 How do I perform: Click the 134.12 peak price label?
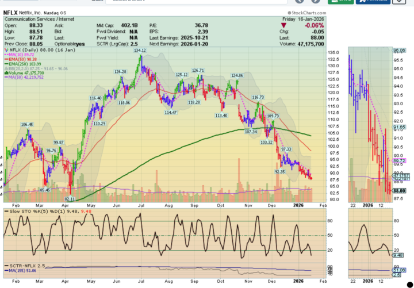pyautogui.click(x=140, y=50)
